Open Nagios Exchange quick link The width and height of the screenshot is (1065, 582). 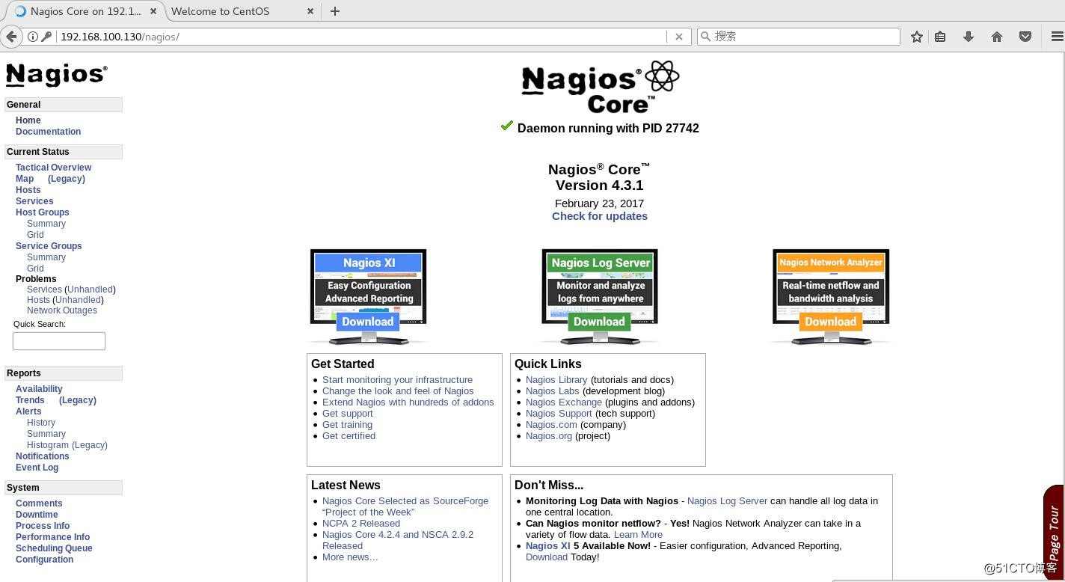click(563, 402)
